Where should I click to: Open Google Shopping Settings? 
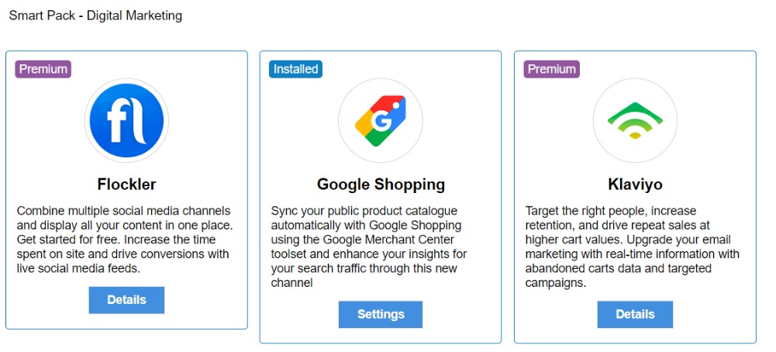[380, 314]
